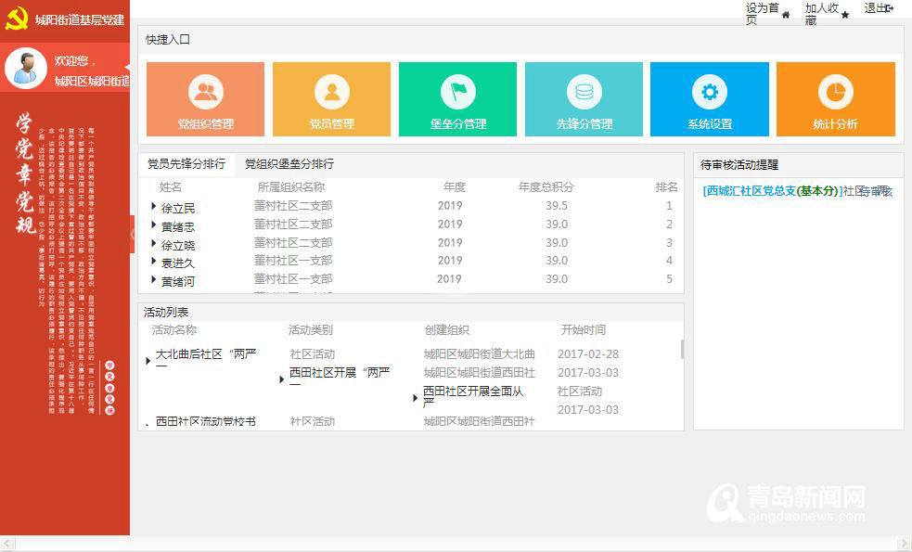Image resolution: width=912 pixels, height=552 pixels.
Task: Click the 加入收藏 link
Action: coord(822,15)
